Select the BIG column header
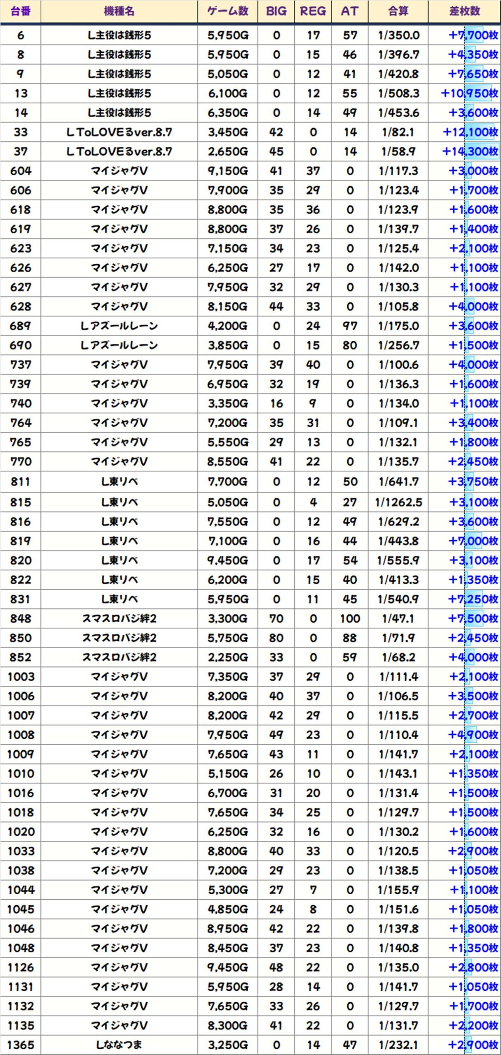 [276, 11]
